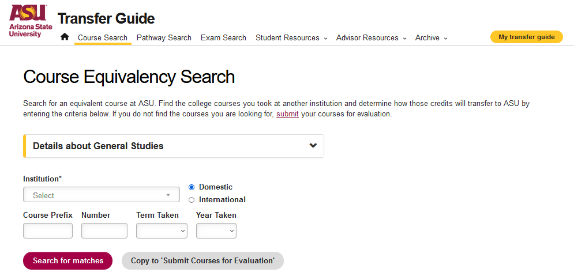Viewport: 574px width, 280px height.
Task: Select the International radio button
Action: [192, 200]
